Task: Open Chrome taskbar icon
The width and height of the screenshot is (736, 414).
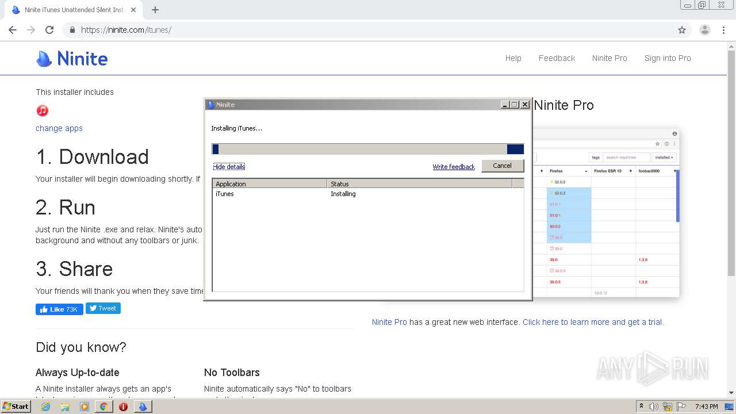Action: click(x=103, y=407)
